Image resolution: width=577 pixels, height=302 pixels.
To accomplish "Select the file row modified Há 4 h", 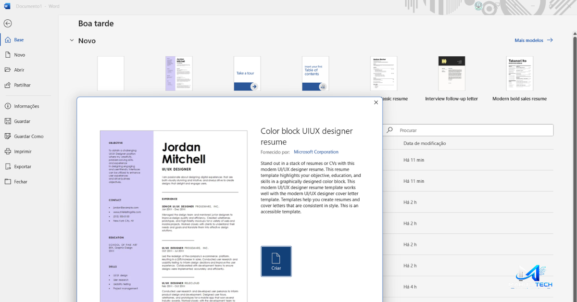I will (x=468, y=287).
